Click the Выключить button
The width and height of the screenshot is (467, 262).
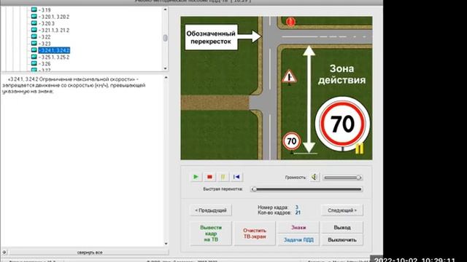[x=342, y=239]
